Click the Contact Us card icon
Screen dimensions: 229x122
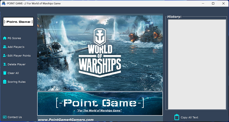5,117
